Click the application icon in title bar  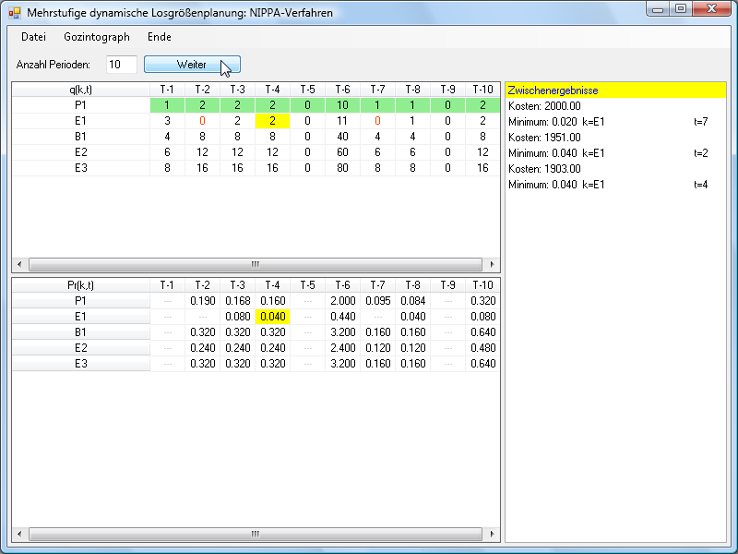[15, 13]
